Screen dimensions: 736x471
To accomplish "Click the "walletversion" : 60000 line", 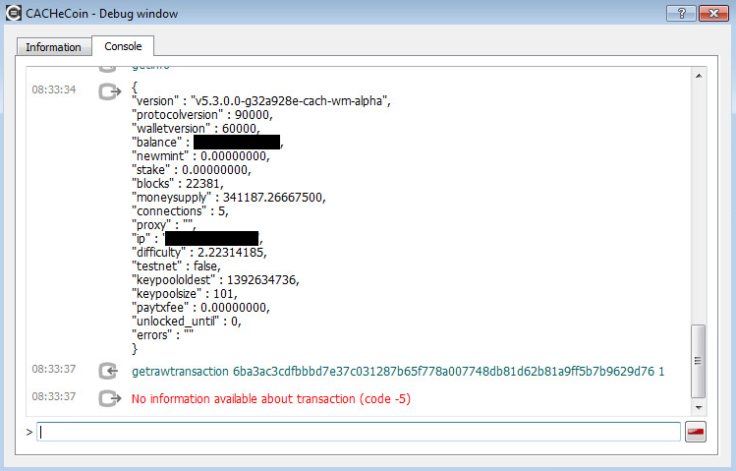I will pyautogui.click(x=196, y=128).
